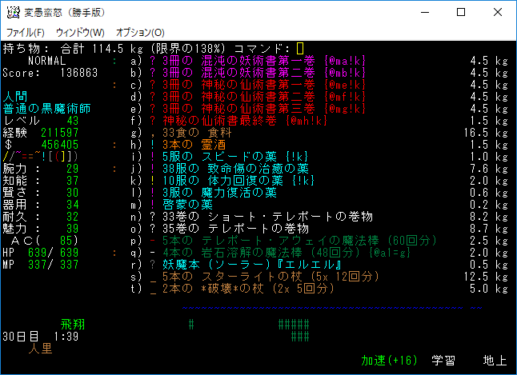Viewport: 517px width, 375px height.
Task: Click the application icon in title bar
Action: 13,12
